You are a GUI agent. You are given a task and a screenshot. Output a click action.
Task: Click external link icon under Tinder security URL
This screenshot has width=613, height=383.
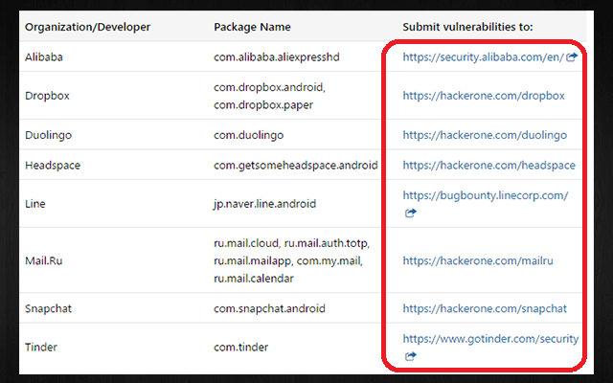click(411, 356)
